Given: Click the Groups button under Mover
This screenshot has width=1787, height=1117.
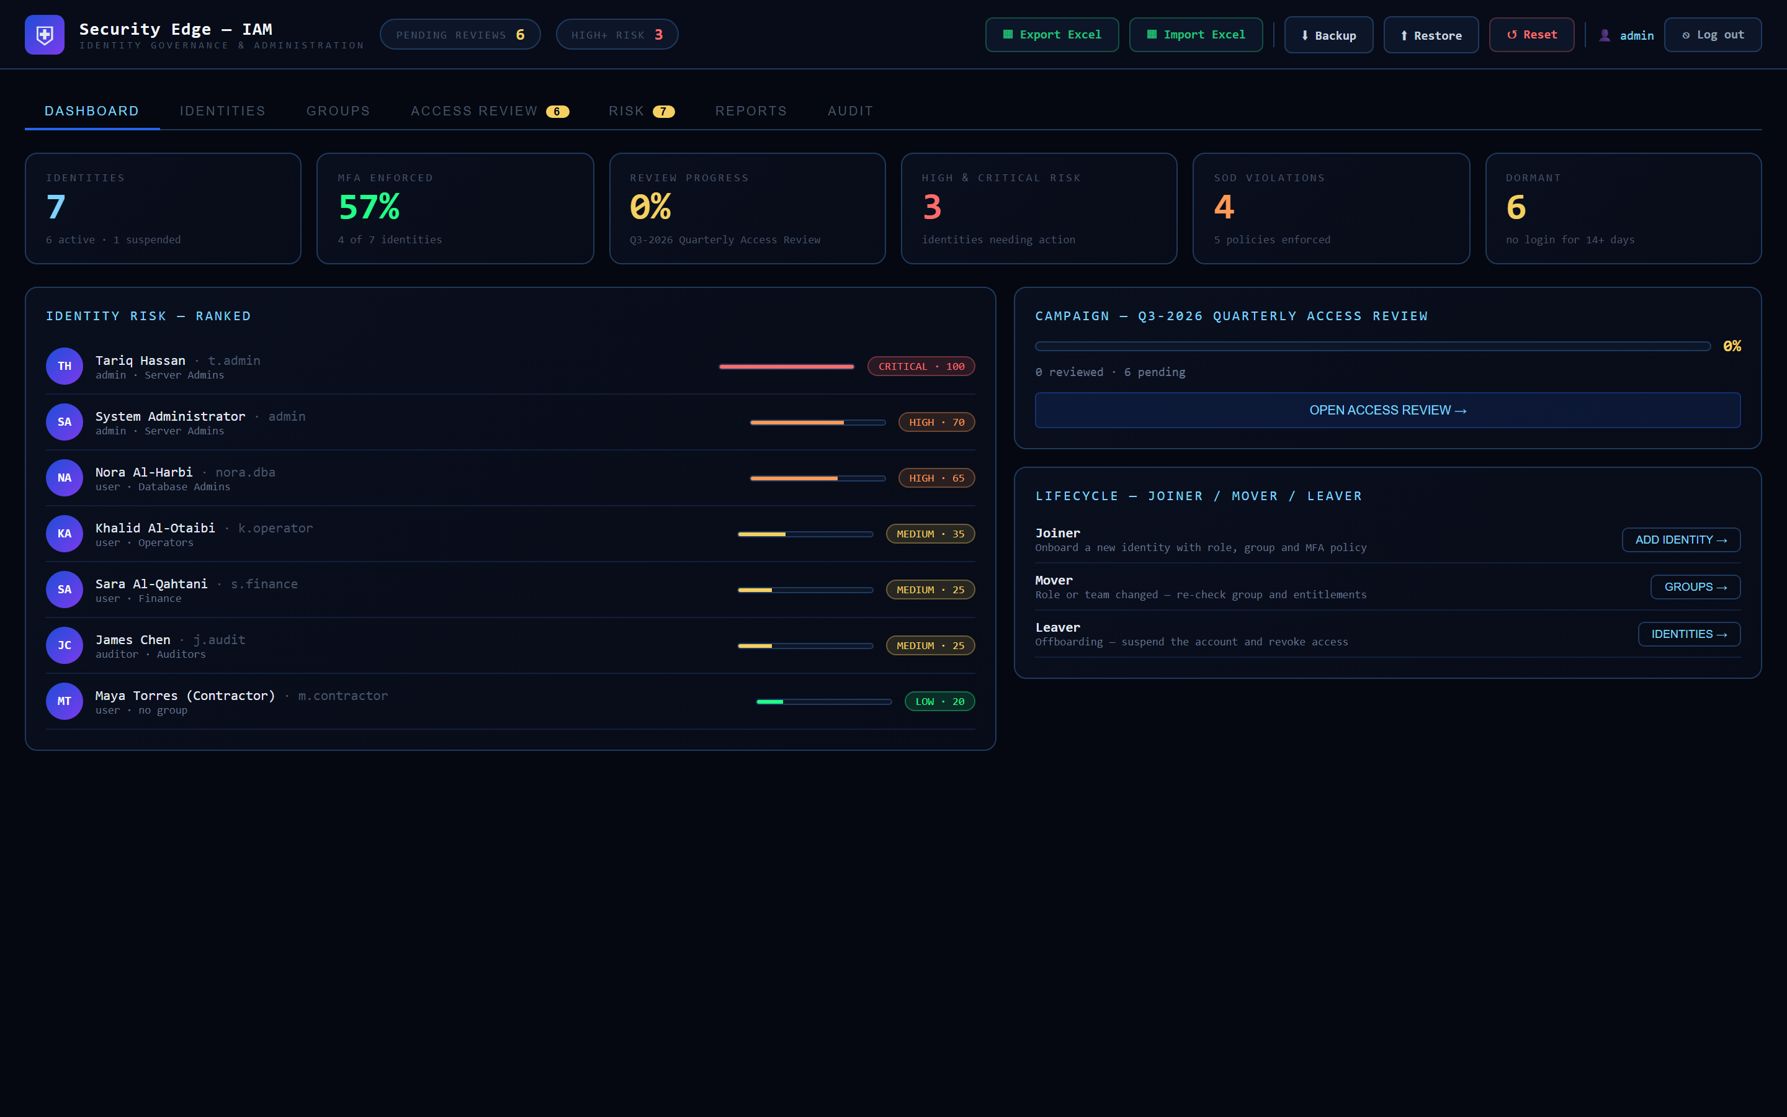Looking at the screenshot, I should coord(1695,587).
